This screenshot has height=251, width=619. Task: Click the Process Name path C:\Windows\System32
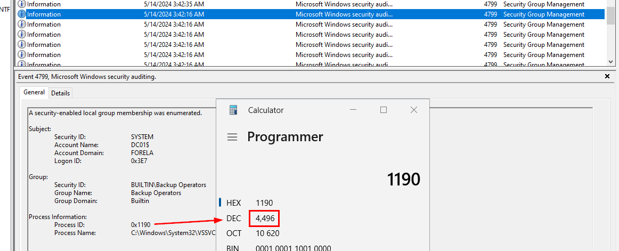point(173,233)
